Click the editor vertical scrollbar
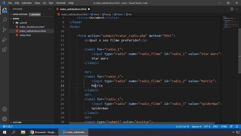This screenshot has height=136, width=241. tap(239, 51)
